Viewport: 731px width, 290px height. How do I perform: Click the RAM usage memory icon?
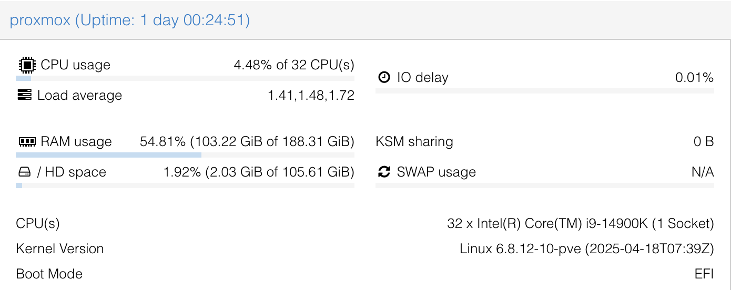tap(26, 142)
